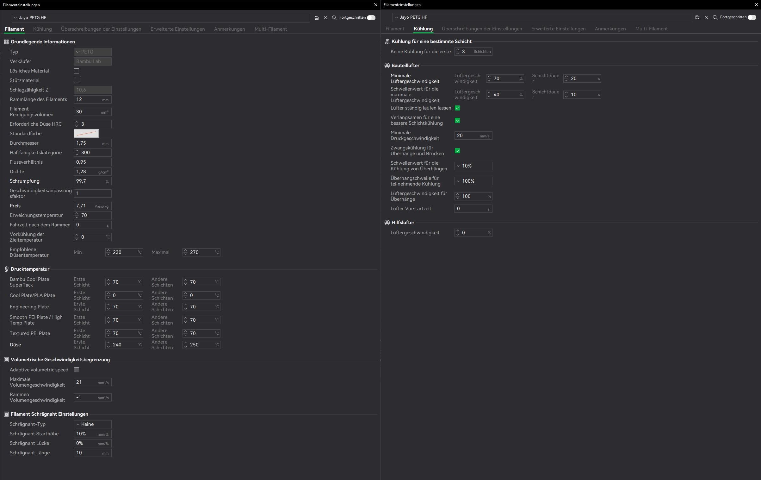The height and width of the screenshot is (480, 761).
Task: Click the search icon in right window
Action: click(x=715, y=17)
